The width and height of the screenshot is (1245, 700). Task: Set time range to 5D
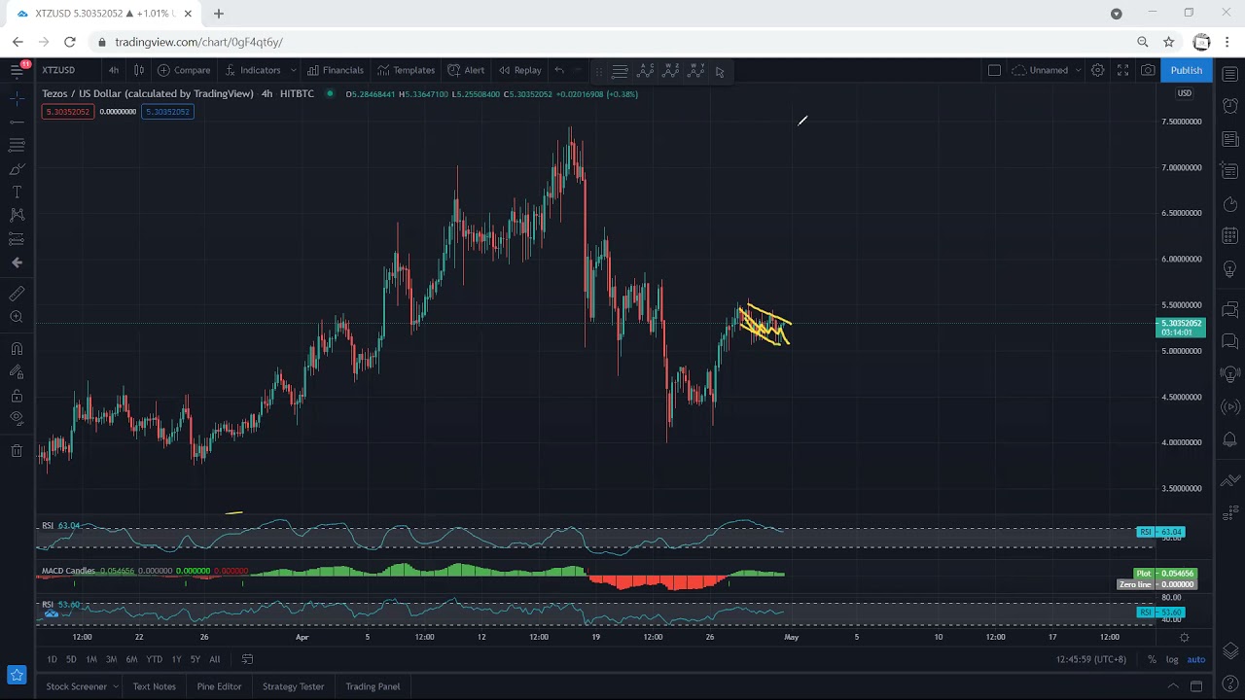pyautogui.click(x=71, y=659)
